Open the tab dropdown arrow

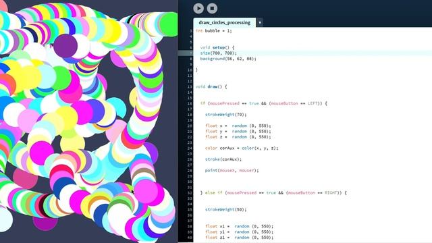259,22
